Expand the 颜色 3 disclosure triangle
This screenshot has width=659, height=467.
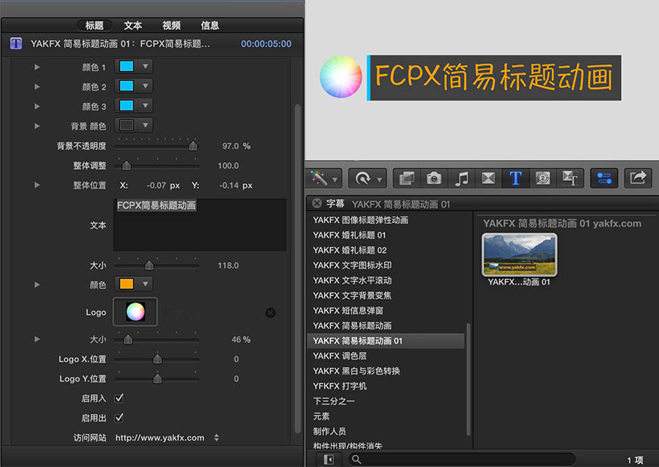[x=37, y=106]
